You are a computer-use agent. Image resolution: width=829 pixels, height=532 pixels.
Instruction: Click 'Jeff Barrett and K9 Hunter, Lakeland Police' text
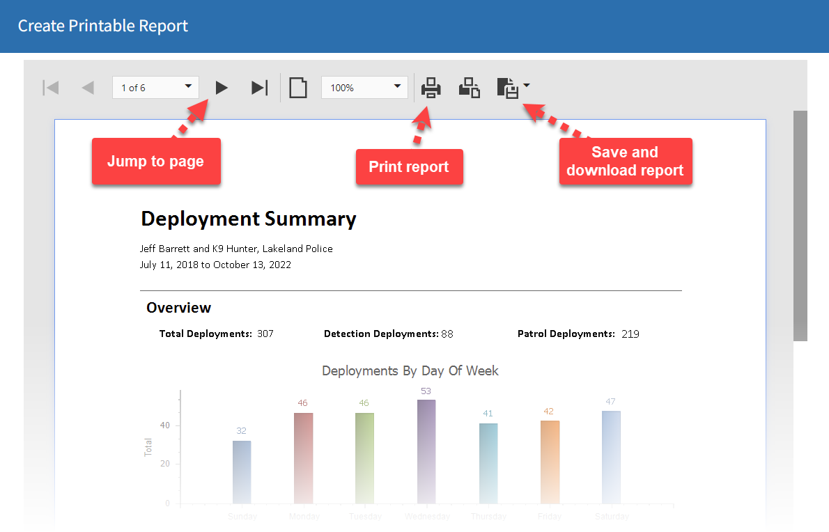click(x=236, y=249)
